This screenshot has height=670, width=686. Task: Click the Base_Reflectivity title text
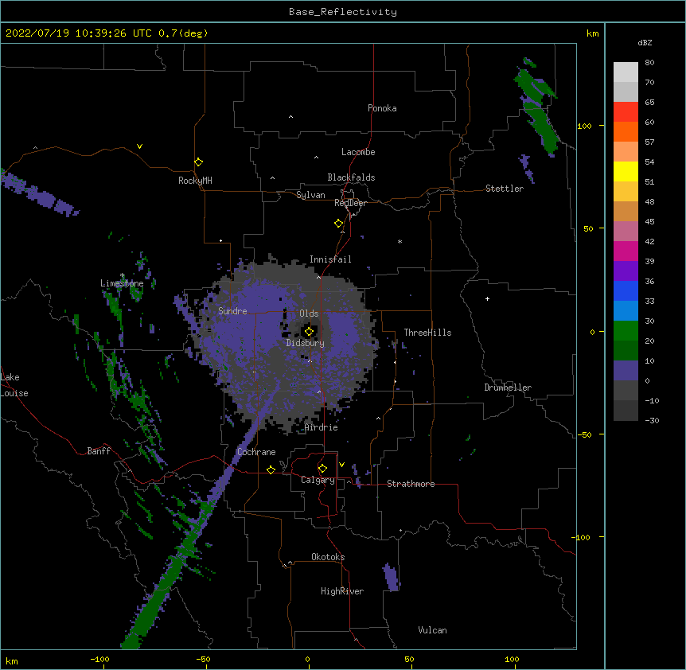pos(343,12)
